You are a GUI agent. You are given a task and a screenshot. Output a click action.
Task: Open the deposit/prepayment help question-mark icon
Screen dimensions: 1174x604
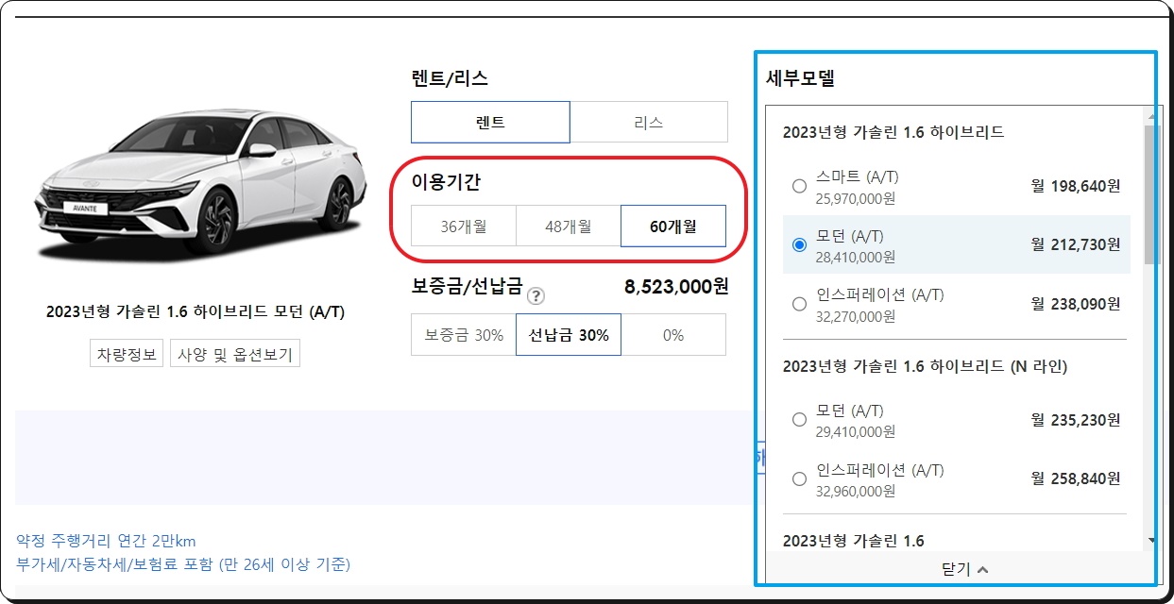(x=536, y=296)
